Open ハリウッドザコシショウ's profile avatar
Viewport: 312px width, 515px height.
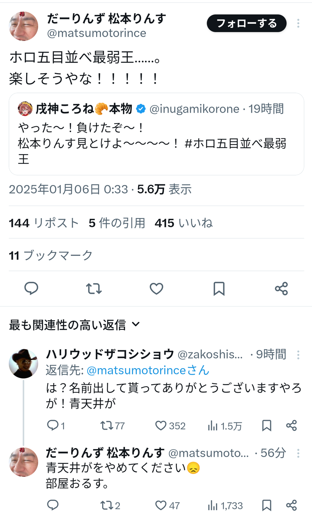[x=23, y=363]
